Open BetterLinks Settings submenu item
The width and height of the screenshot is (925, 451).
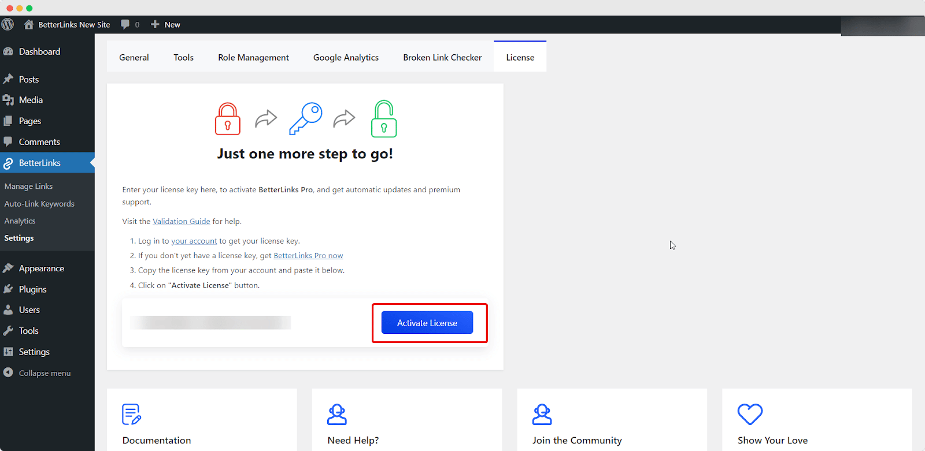coord(18,238)
